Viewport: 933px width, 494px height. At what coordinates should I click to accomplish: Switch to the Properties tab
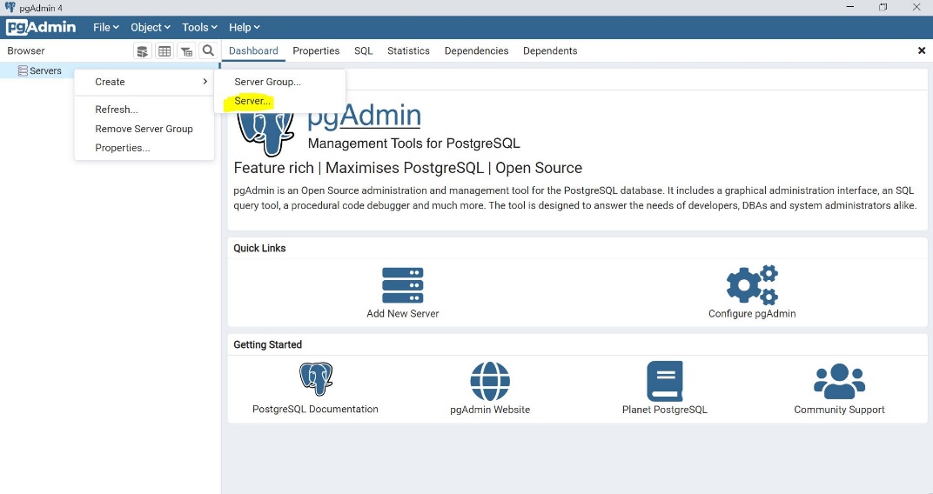[x=316, y=51]
